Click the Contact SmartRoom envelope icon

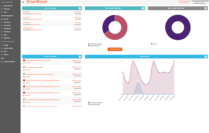click(x=2, y=62)
